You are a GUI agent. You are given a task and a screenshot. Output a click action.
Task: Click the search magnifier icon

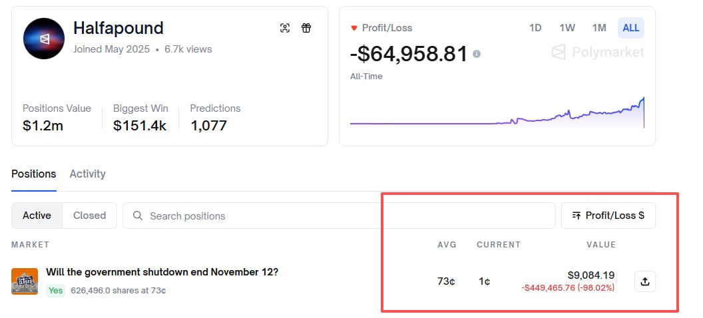click(x=138, y=216)
